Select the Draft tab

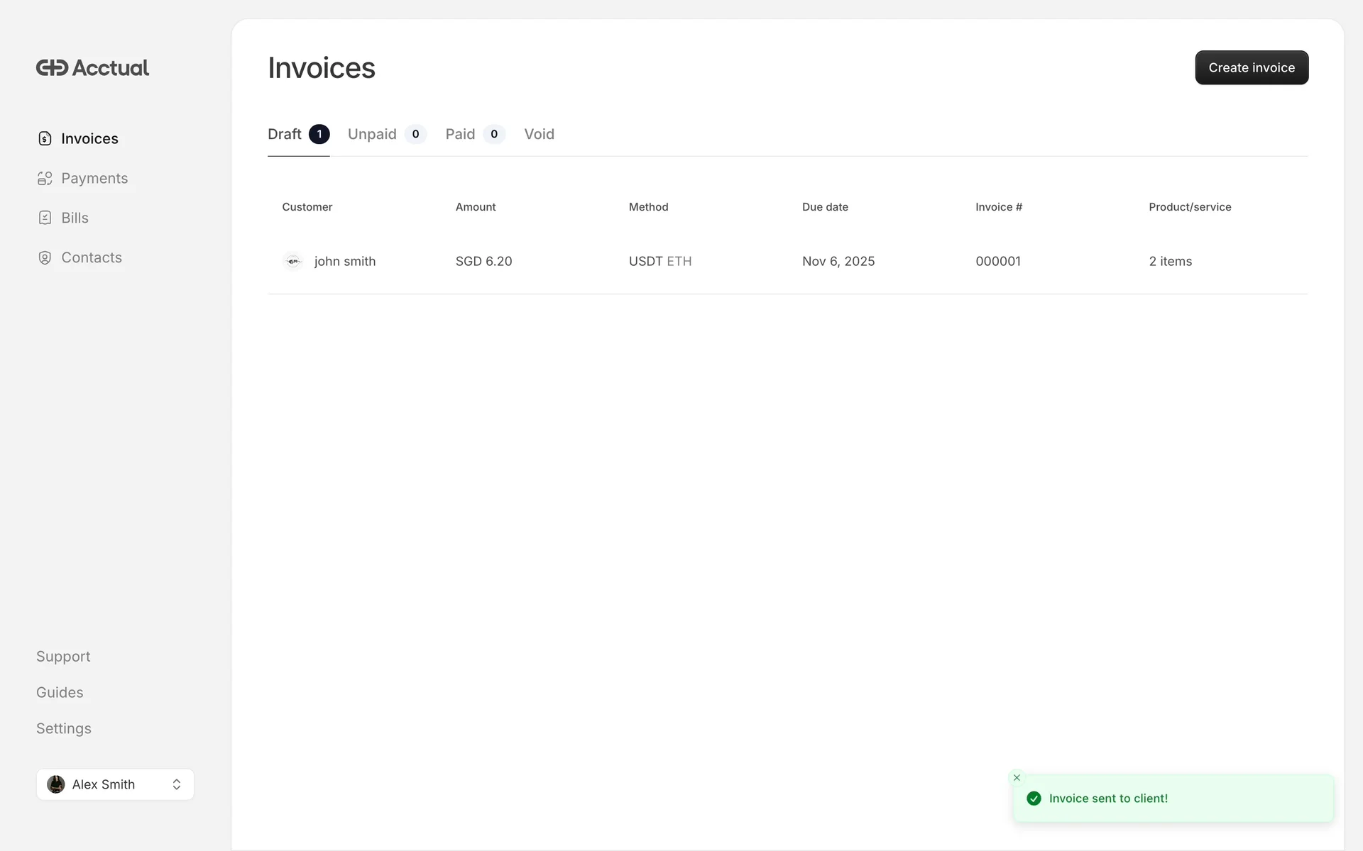coord(285,134)
